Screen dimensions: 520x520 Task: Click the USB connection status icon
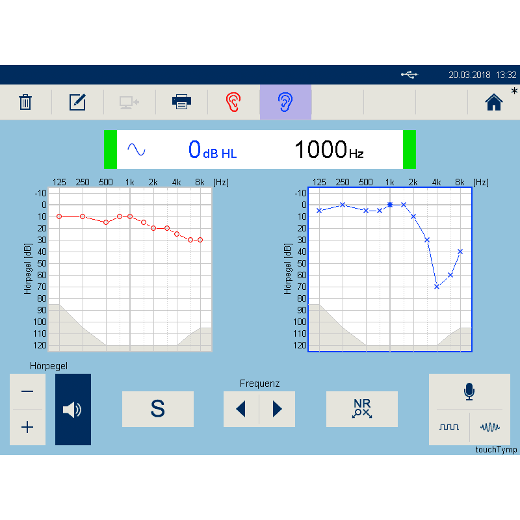point(409,75)
